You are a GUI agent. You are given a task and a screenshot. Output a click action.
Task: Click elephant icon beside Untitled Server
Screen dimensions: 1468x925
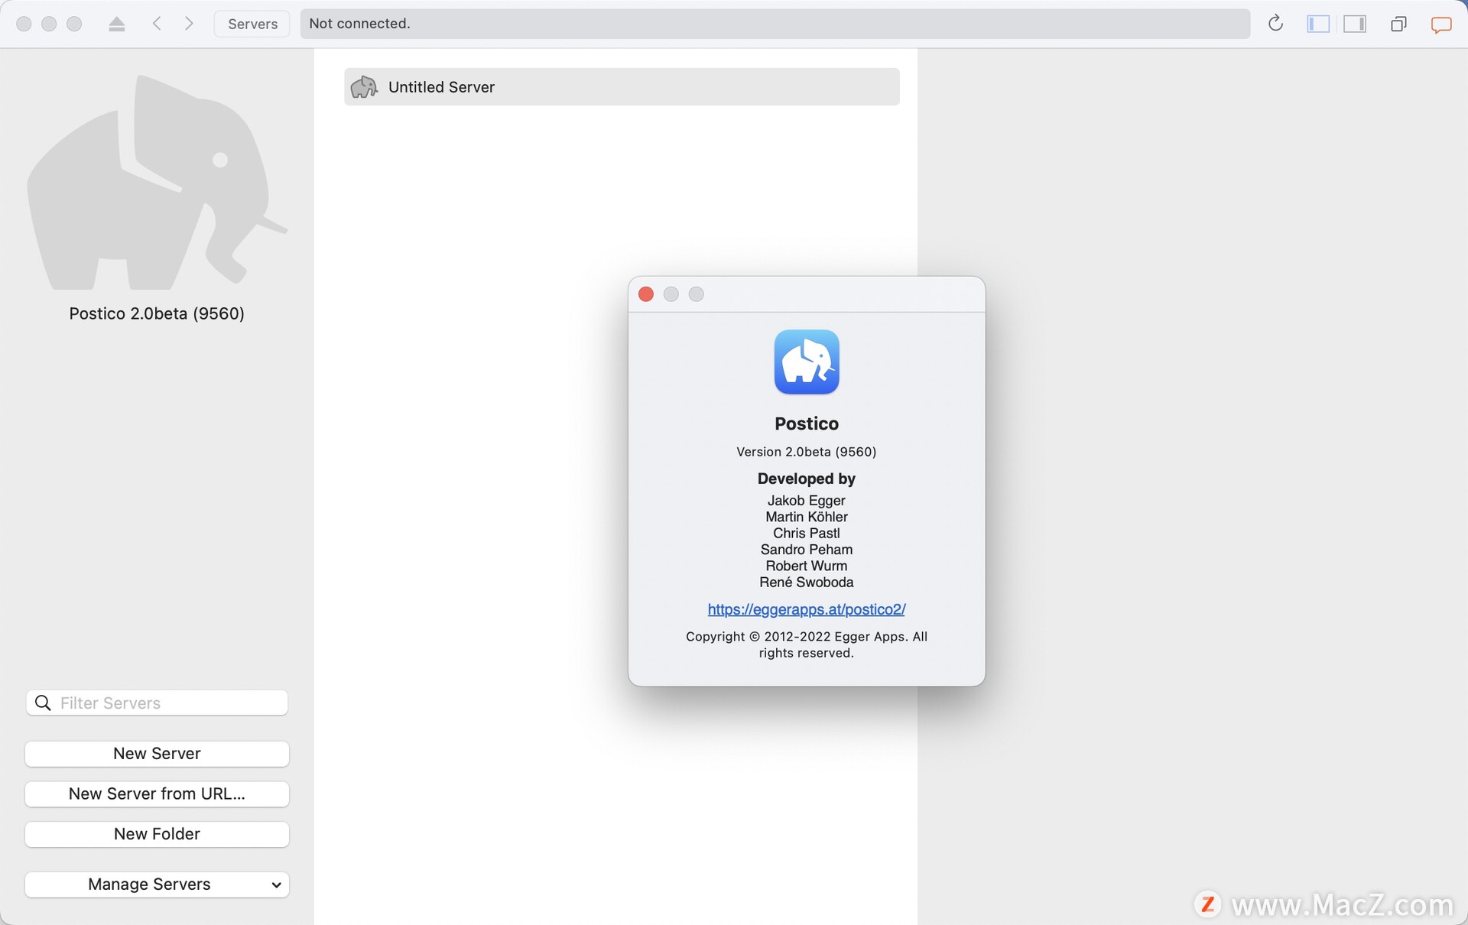click(x=364, y=87)
